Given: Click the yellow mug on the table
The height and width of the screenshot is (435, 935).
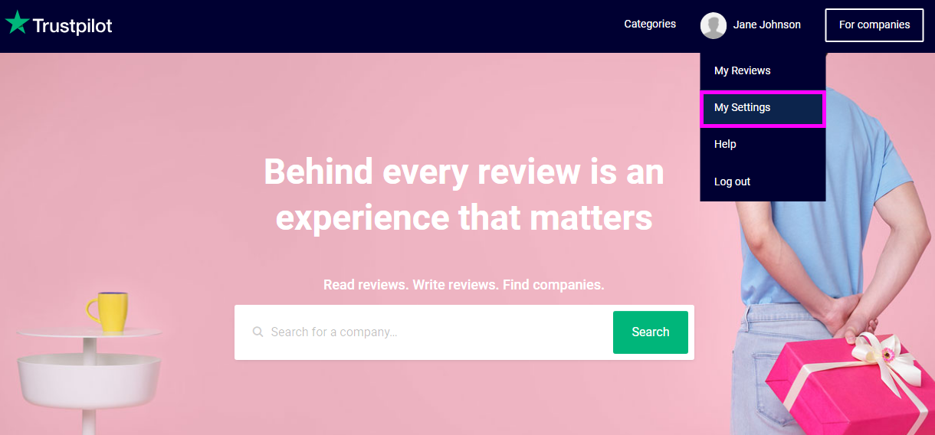Looking at the screenshot, I should (107, 312).
